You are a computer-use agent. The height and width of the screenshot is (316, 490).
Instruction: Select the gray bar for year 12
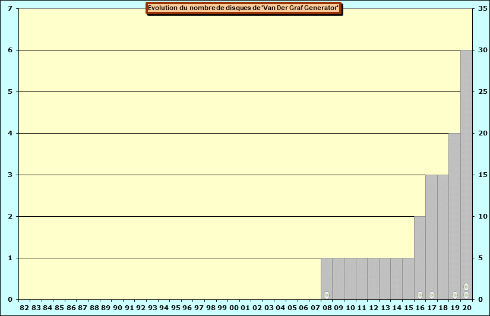pos(373,279)
